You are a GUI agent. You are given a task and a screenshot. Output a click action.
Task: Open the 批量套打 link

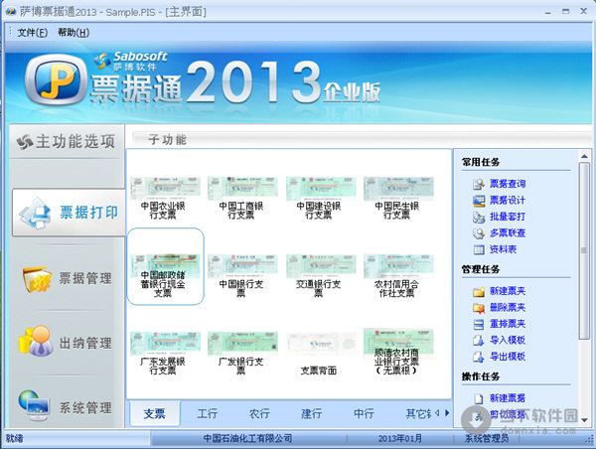pyautogui.click(x=508, y=217)
